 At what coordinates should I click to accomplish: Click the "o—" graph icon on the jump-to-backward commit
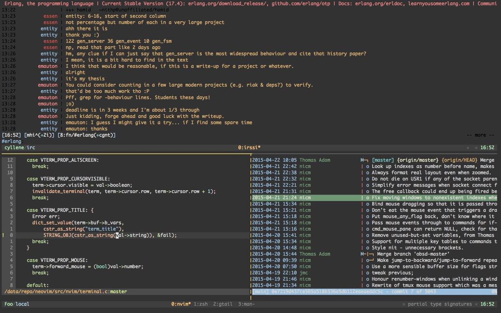click(369, 260)
